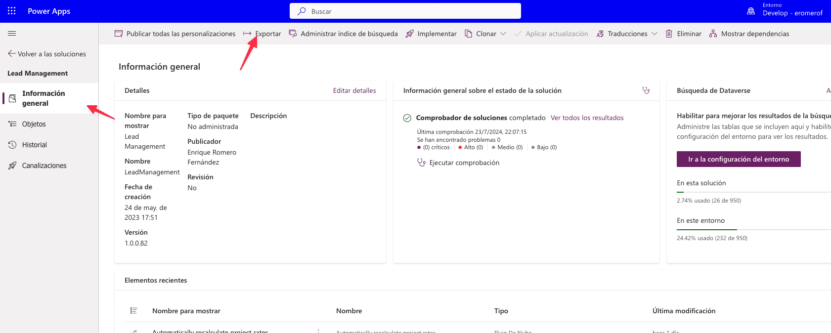Click Ir a la configuración del entorno button

[739, 159]
